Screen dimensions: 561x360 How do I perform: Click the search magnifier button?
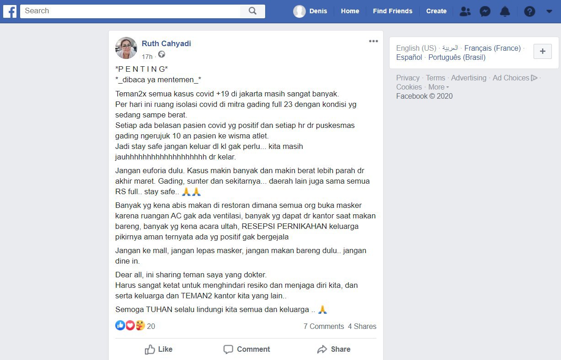(252, 11)
